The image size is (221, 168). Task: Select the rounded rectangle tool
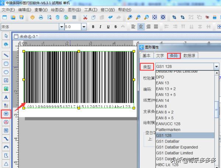pos(6,64)
